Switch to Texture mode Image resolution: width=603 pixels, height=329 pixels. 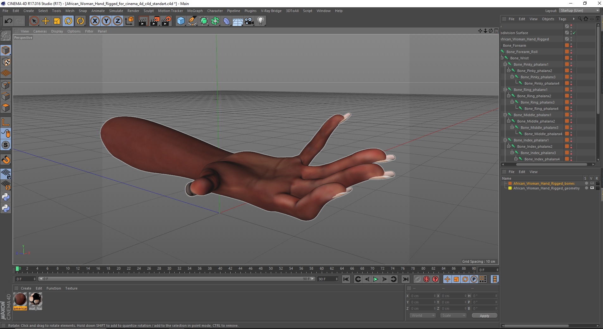click(x=6, y=62)
